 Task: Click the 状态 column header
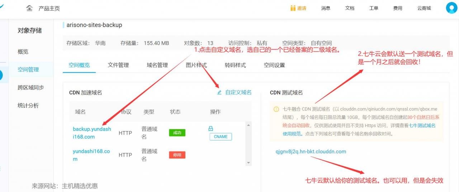click(x=175, y=112)
